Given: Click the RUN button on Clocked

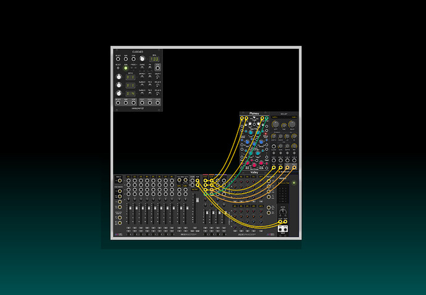Looking at the screenshot, I should pyautogui.click(x=126, y=68).
